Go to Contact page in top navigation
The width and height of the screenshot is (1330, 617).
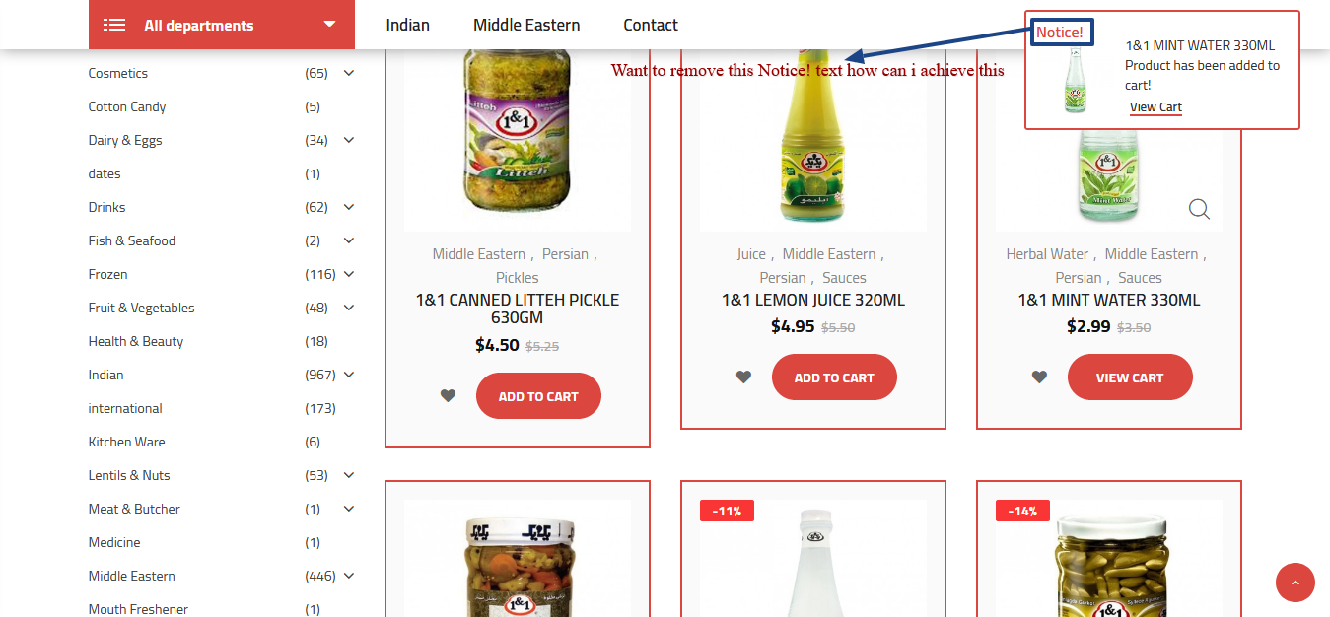pyautogui.click(x=651, y=25)
